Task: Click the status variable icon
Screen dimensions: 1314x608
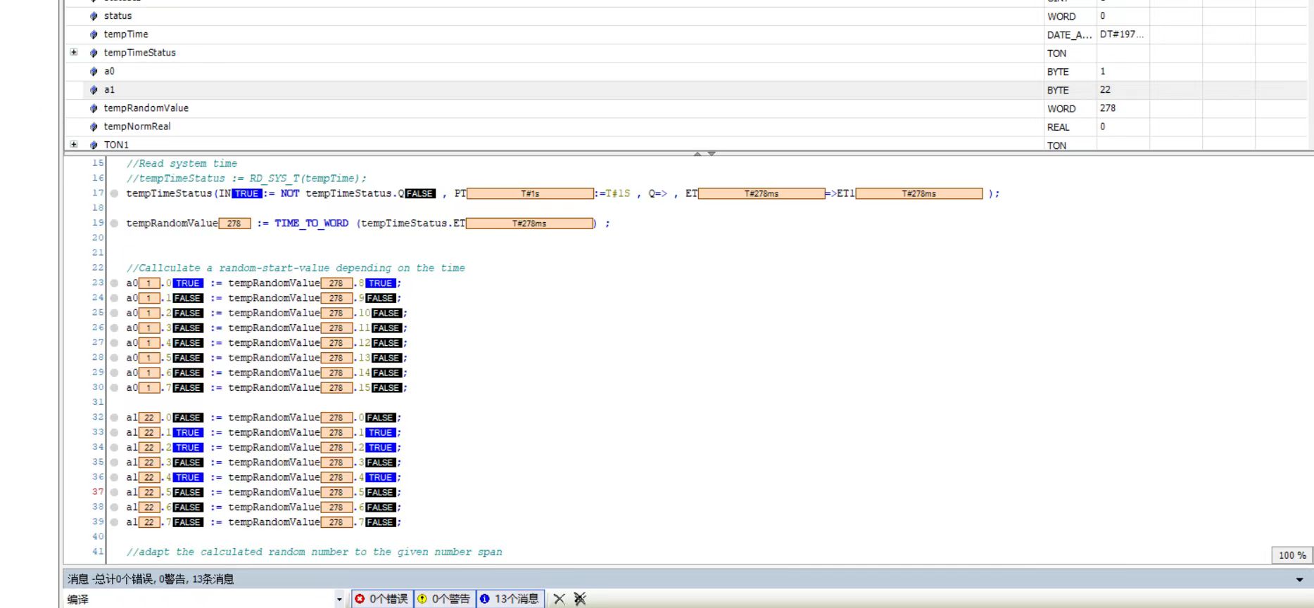Action: tap(94, 16)
